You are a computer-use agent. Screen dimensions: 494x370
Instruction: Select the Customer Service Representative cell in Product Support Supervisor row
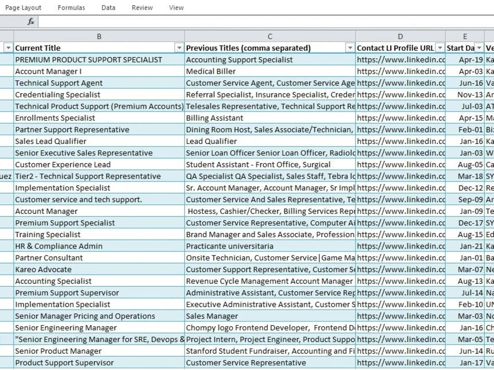pyautogui.click(x=270, y=363)
